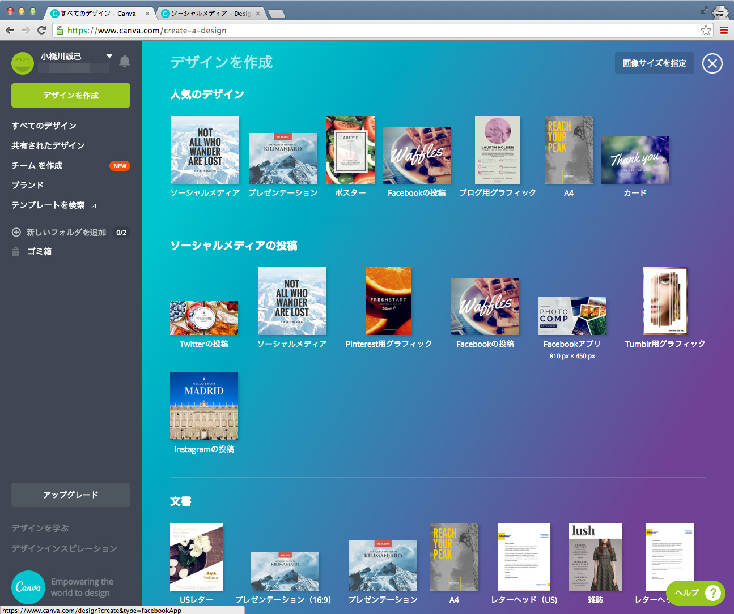Select the レターヘッド (US) thumbnail
The height and width of the screenshot is (614, 734).
524,557
